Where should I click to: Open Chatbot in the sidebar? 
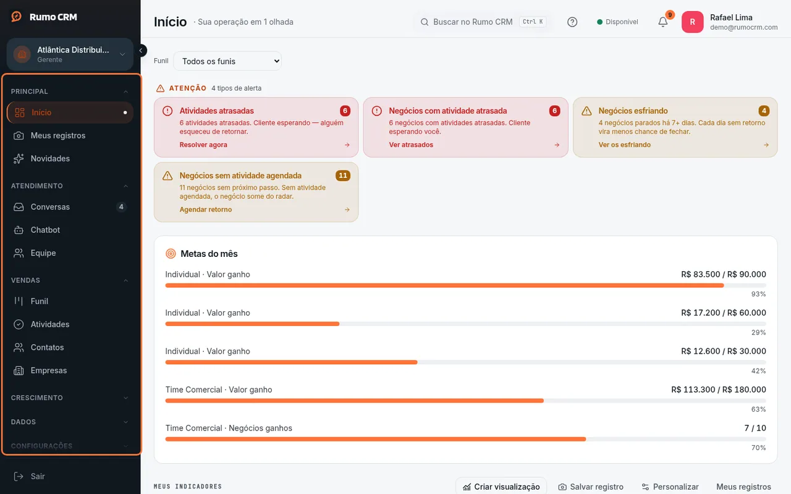70,230
